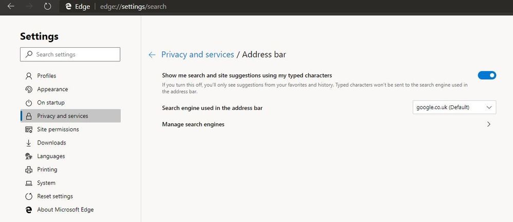Open the On startup section

click(70, 103)
